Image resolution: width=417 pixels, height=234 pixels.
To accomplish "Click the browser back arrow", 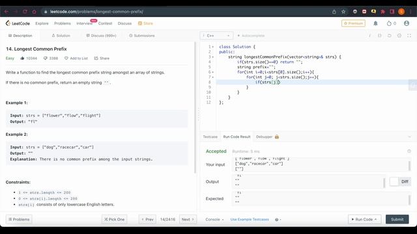I will (7, 12).
